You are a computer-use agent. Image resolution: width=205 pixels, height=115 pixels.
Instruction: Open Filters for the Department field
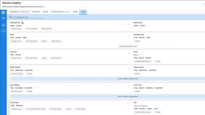68,109
